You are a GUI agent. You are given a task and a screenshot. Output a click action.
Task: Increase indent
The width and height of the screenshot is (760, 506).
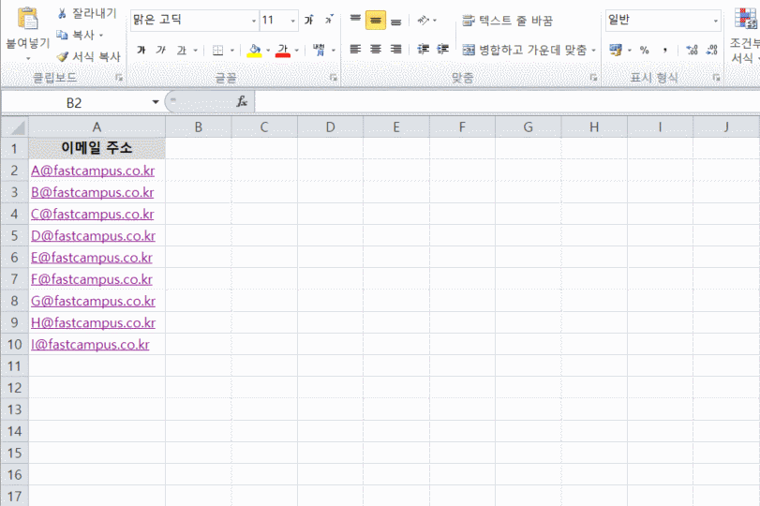[x=443, y=49]
